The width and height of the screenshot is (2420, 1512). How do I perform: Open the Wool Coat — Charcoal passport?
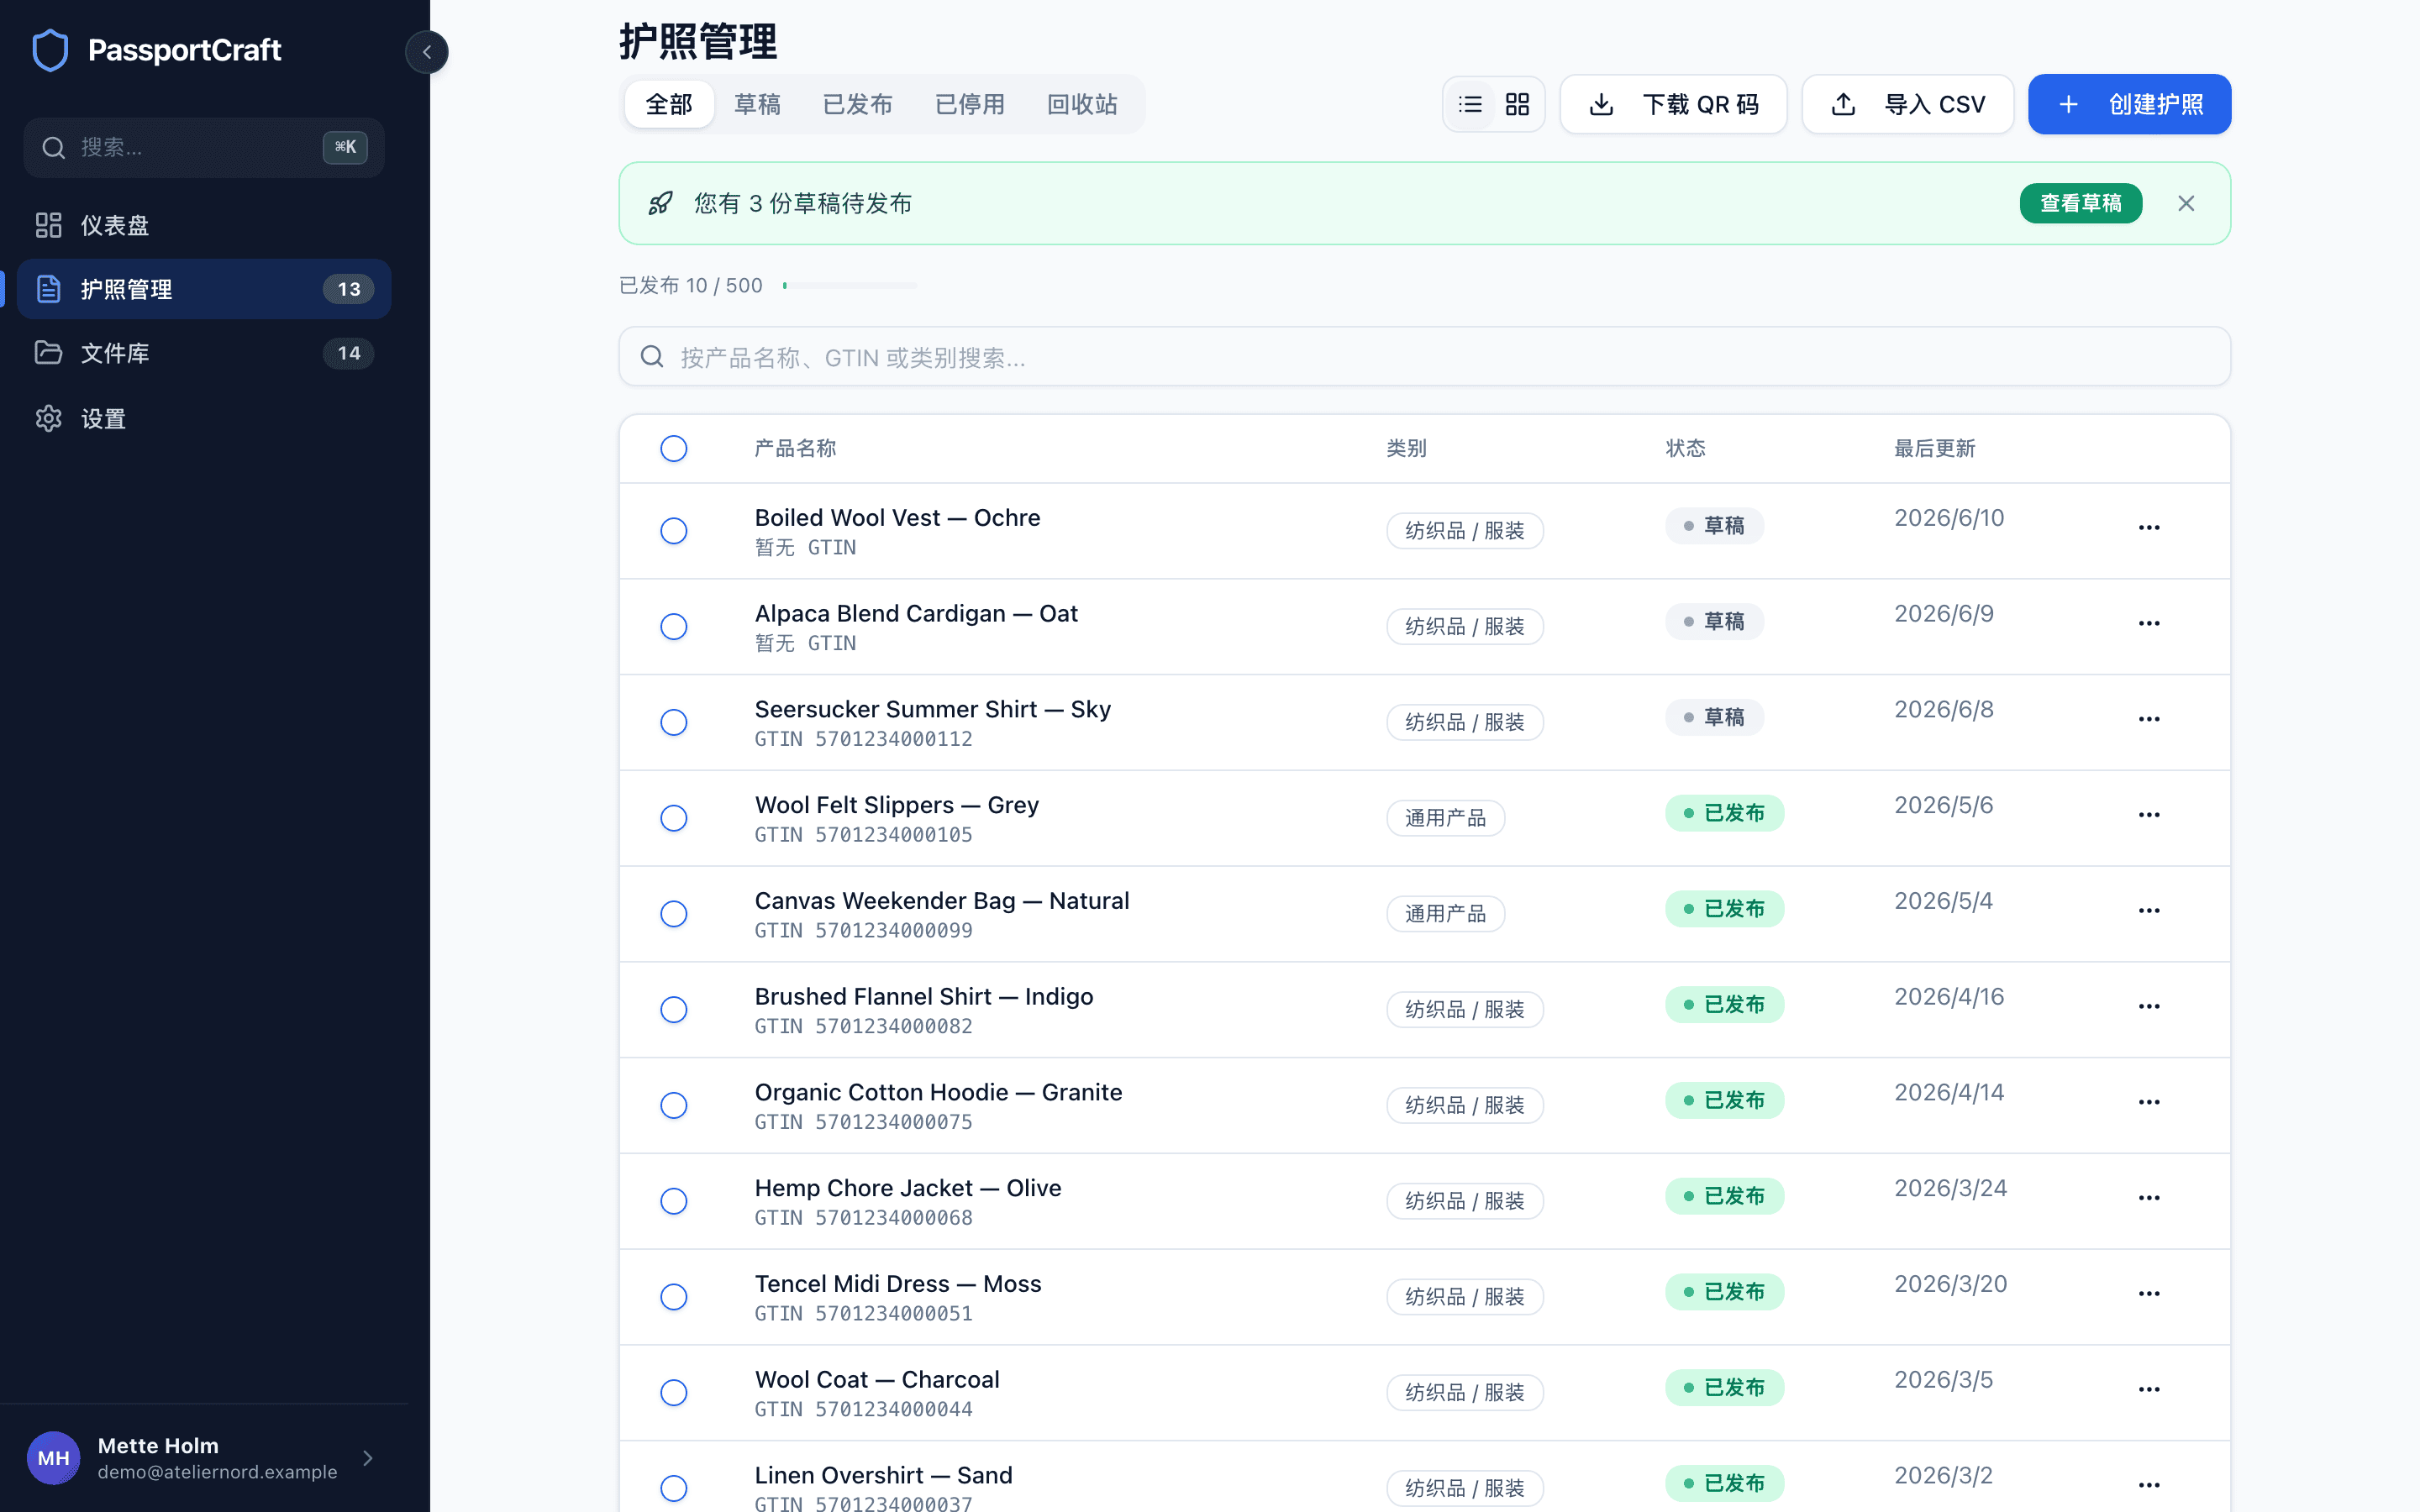(x=876, y=1380)
